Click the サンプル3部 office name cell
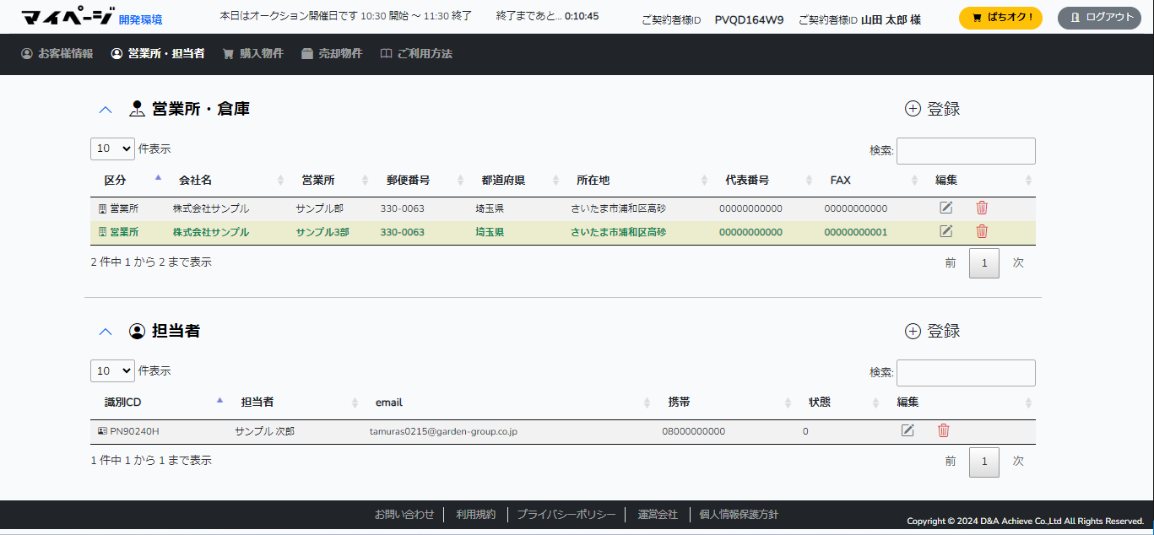 pyautogui.click(x=322, y=232)
